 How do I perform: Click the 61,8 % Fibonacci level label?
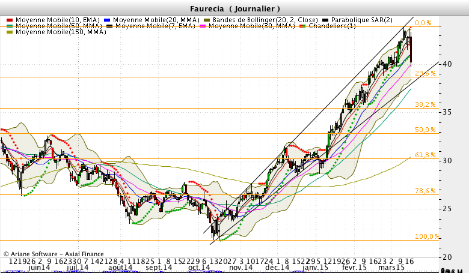click(x=425, y=155)
